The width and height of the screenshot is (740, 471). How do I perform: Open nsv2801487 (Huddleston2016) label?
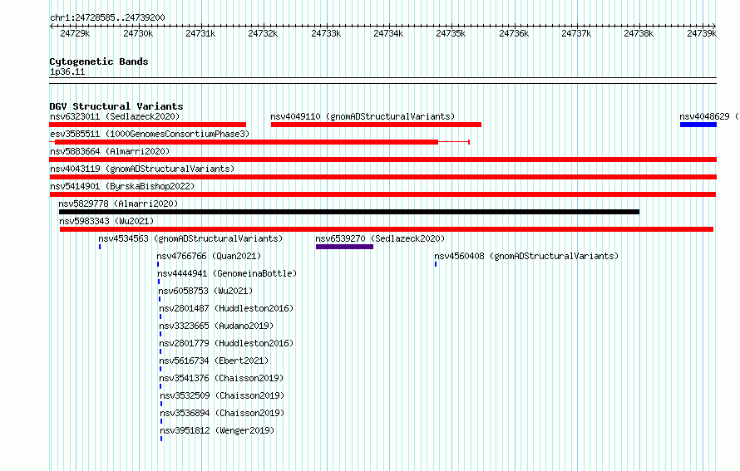coord(226,308)
